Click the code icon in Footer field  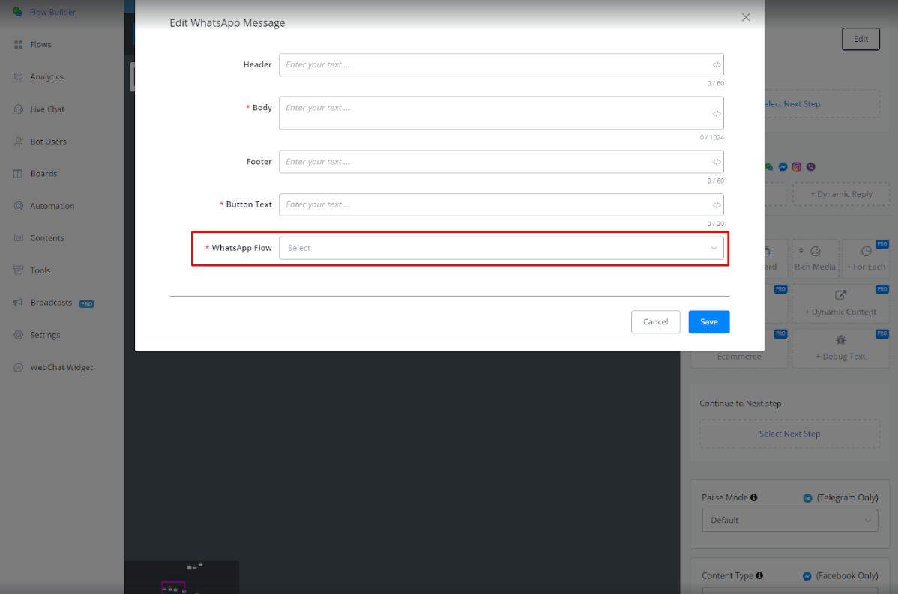717,162
